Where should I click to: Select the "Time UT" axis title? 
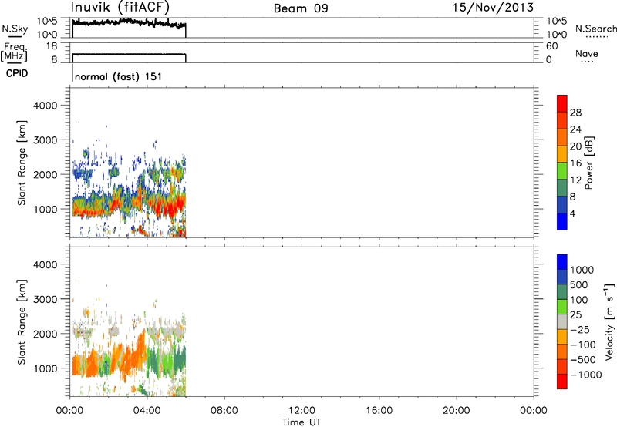[302, 422]
